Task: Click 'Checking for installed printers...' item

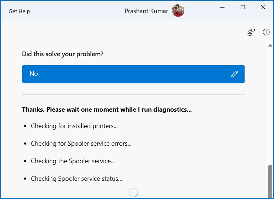Action: [74, 126]
